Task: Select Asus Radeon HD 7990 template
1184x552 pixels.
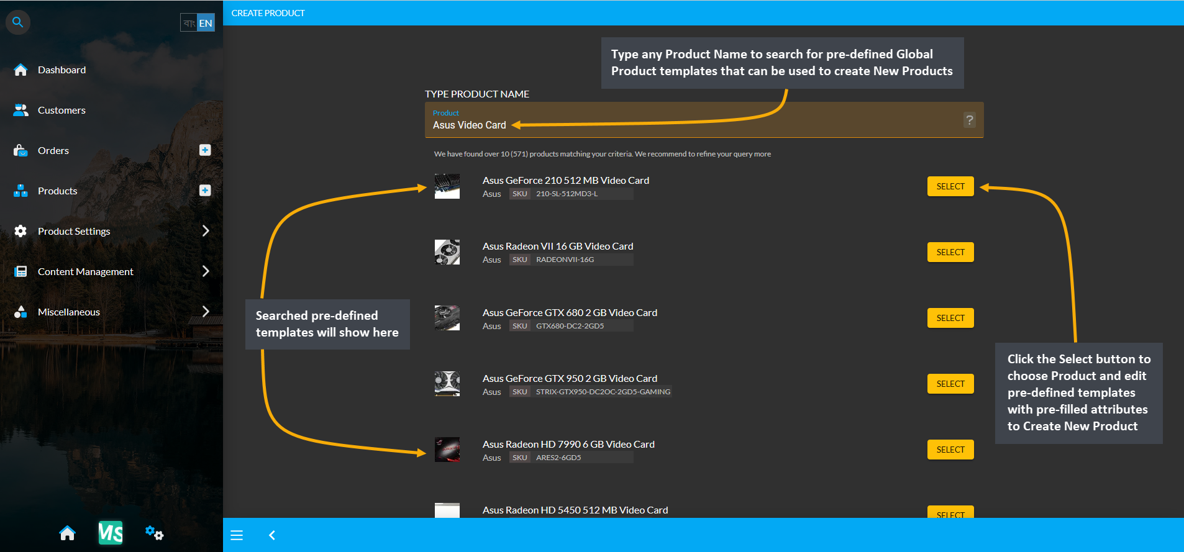Action: coord(950,450)
